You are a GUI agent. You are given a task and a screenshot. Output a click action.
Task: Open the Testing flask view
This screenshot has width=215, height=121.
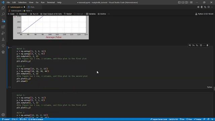click(3, 40)
